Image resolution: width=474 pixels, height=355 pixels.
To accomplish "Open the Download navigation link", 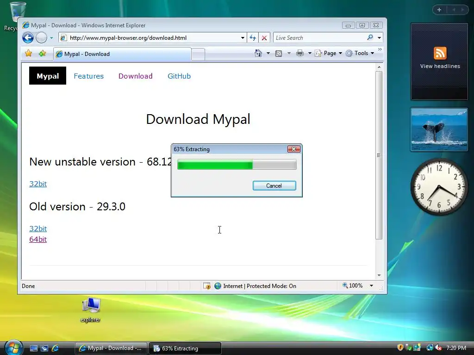I will coord(136,76).
